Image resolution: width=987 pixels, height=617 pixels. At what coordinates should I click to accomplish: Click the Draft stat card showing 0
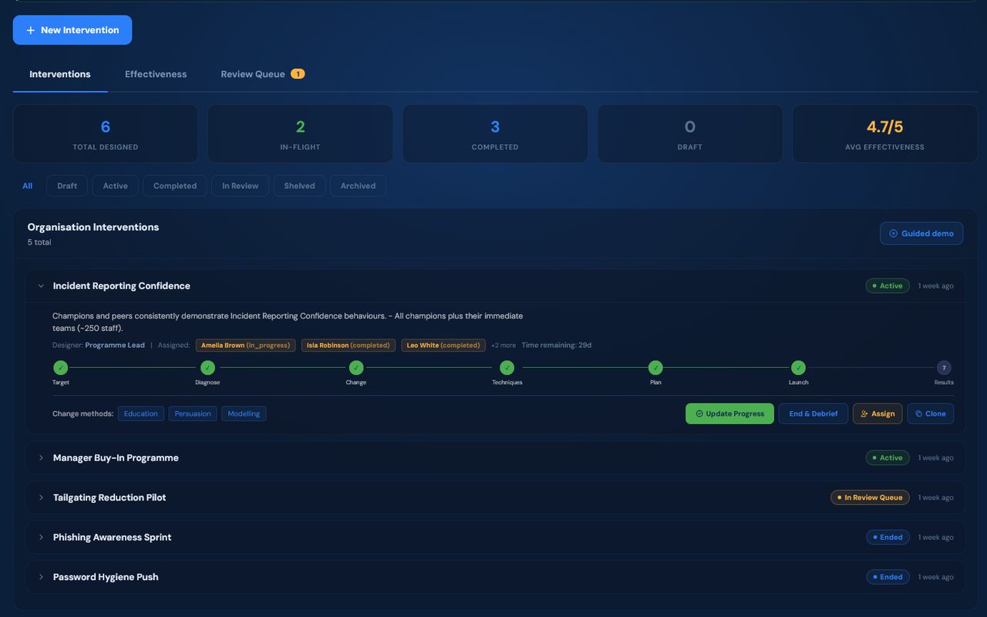[690, 133]
